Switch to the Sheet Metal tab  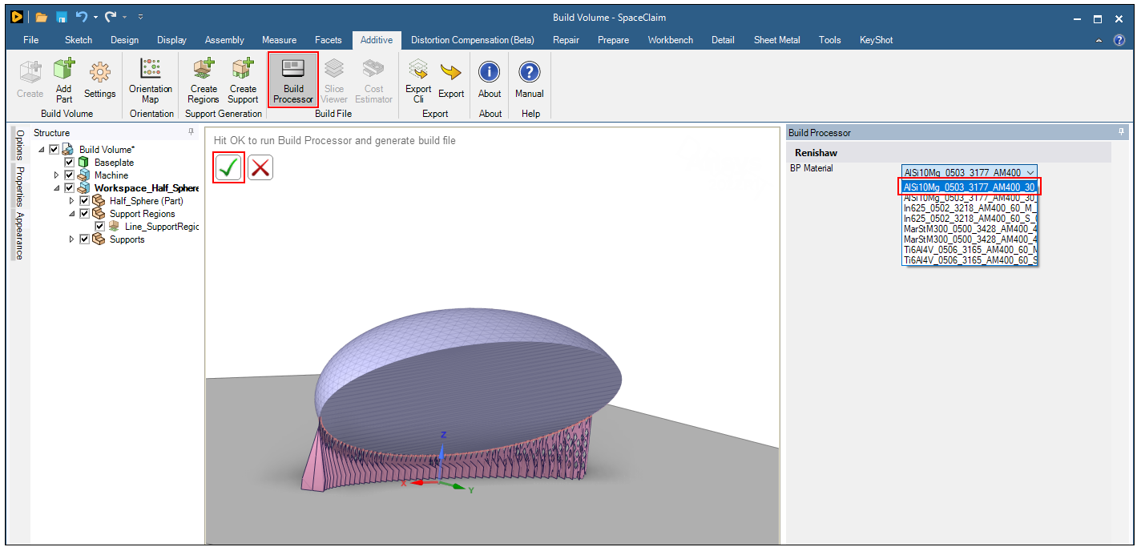pyautogui.click(x=776, y=39)
